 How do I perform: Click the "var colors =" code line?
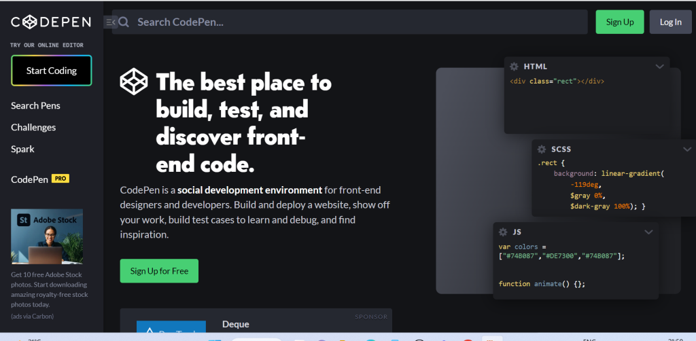click(523, 247)
